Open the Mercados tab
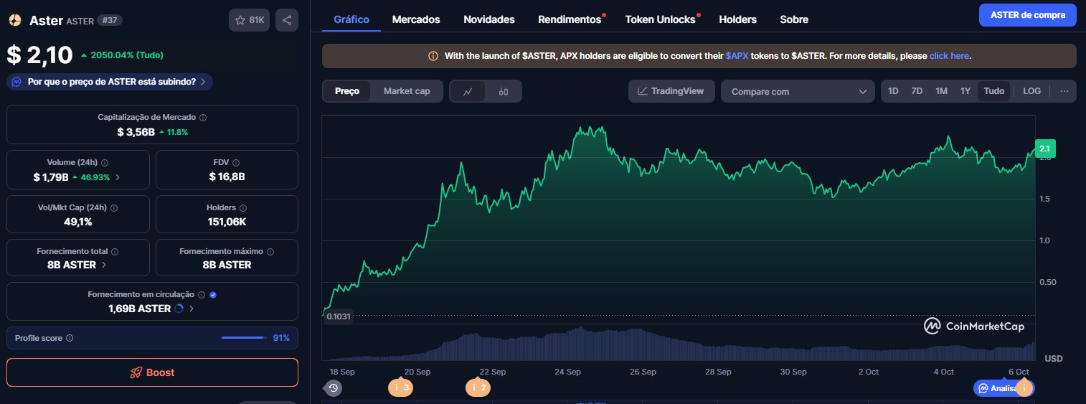The width and height of the screenshot is (1086, 404). (416, 19)
